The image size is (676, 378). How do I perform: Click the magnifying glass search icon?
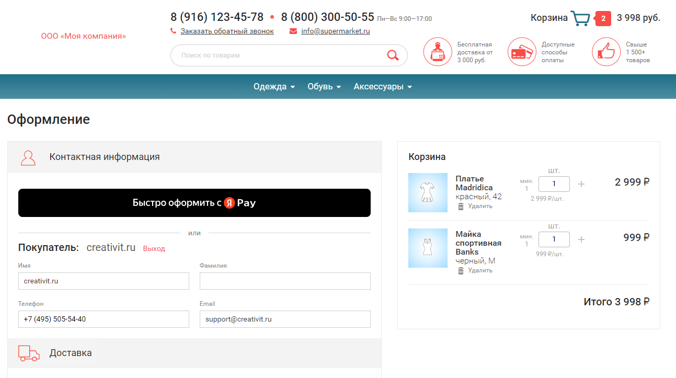393,55
